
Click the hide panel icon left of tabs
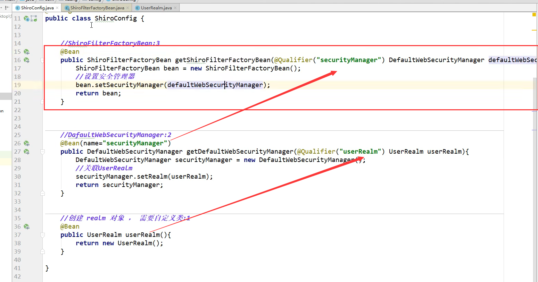tap(7, 7)
